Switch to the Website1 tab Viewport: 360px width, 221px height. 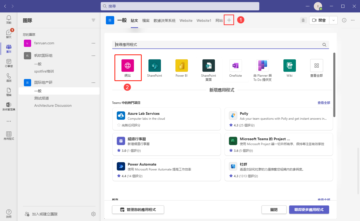204,20
